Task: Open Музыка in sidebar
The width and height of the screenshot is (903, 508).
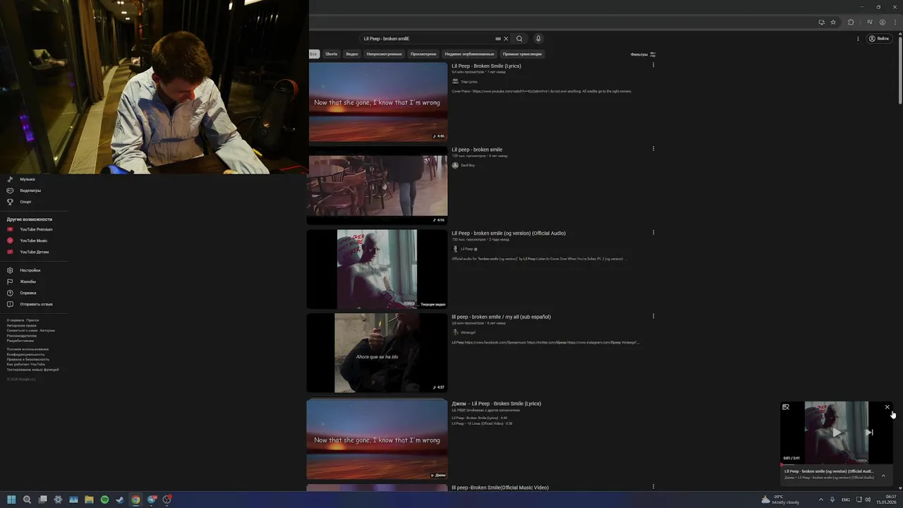Action: coord(27,179)
